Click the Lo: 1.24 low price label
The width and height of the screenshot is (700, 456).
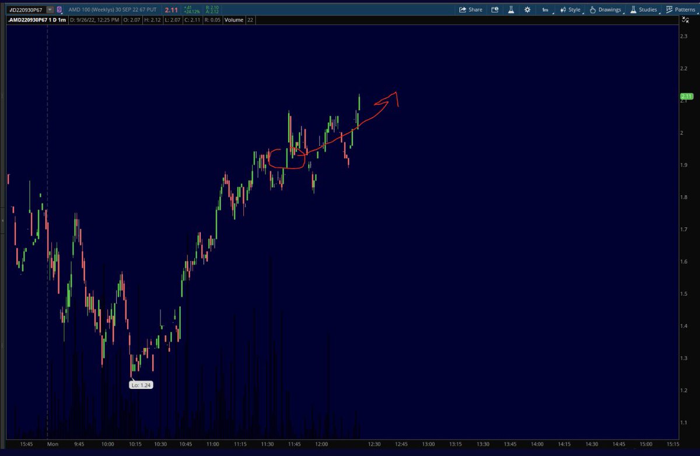(x=141, y=385)
